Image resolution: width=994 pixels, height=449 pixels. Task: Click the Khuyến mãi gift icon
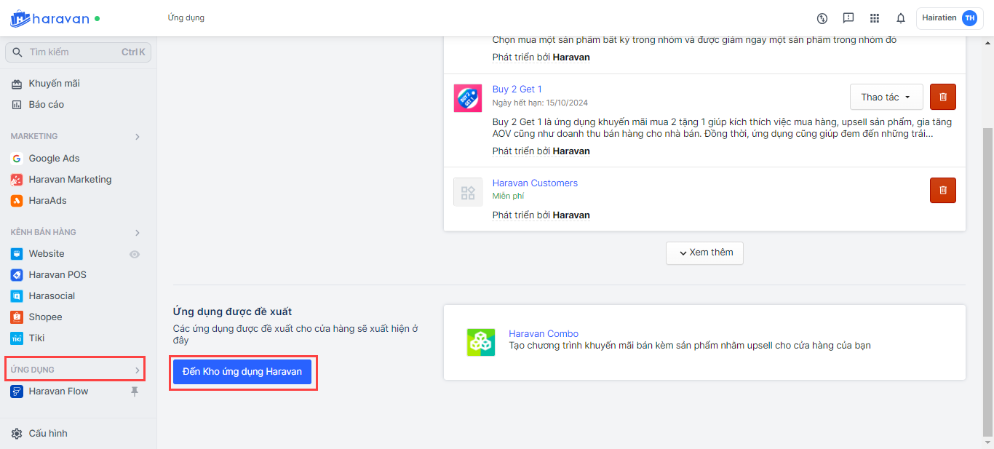17,84
